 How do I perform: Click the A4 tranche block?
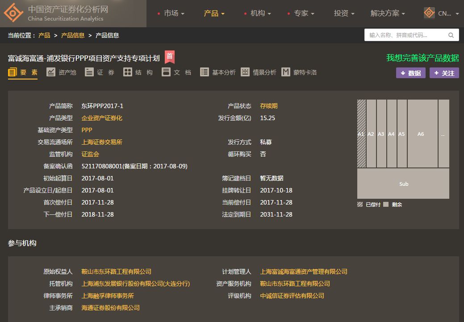[392, 134]
